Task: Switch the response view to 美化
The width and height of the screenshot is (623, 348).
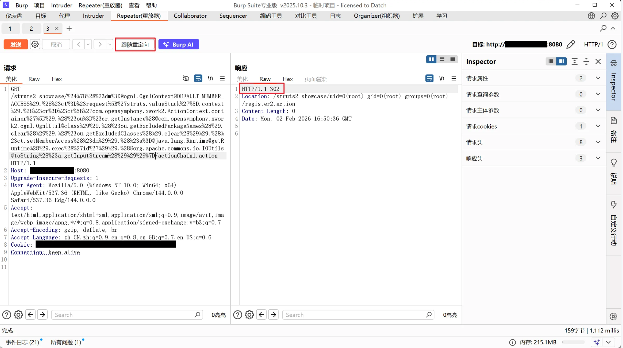Action: [x=242, y=79]
